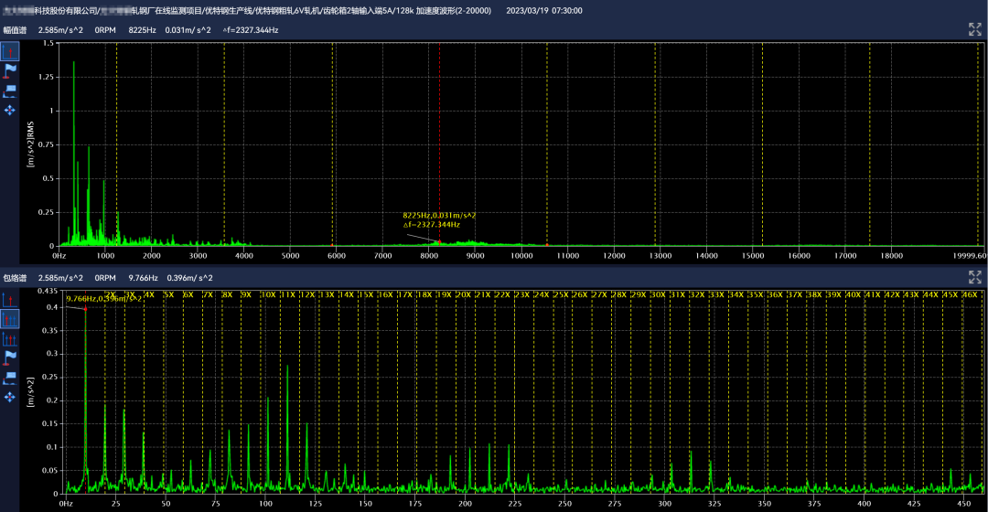This screenshot has height=512, width=988.
Task: Select single cursor tool in envelope spectrum
Action: tap(10, 299)
